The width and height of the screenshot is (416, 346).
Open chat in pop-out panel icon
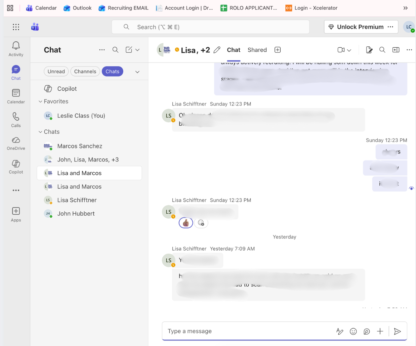click(396, 50)
